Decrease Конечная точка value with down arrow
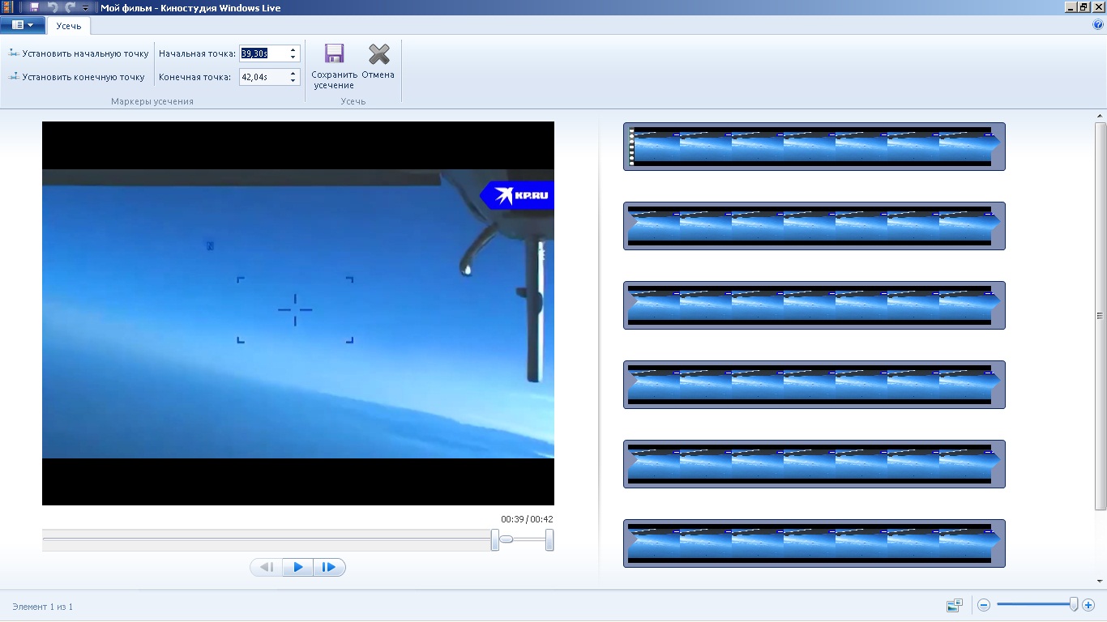This screenshot has height=622, width=1107. click(293, 81)
